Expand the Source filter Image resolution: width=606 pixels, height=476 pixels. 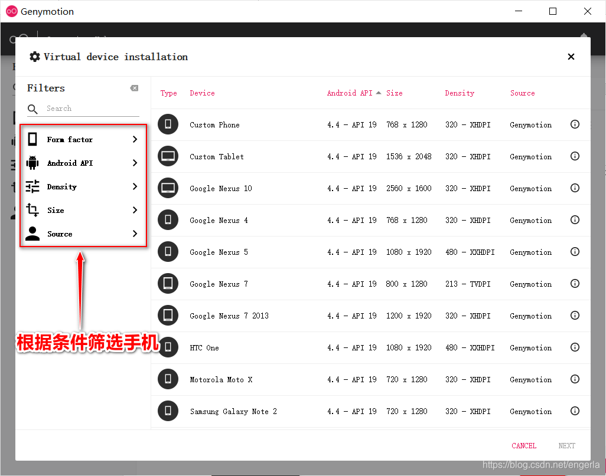(83, 234)
